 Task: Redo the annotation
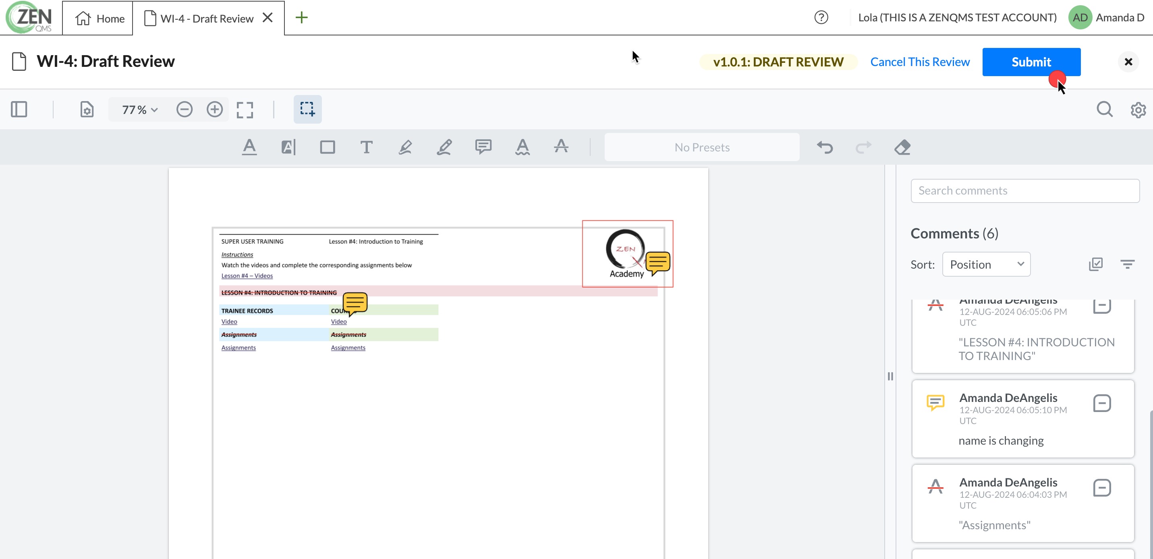tap(863, 147)
